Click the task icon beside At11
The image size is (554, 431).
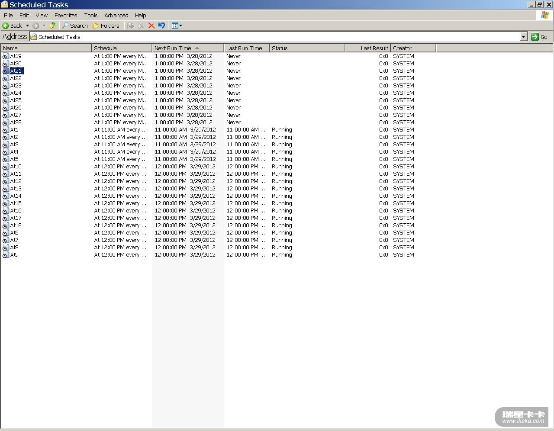tap(6, 174)
